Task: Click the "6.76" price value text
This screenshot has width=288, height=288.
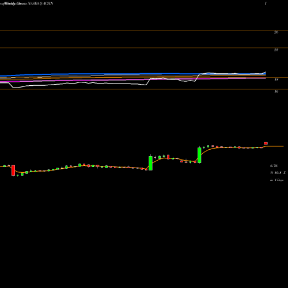Action: point(274,166)
